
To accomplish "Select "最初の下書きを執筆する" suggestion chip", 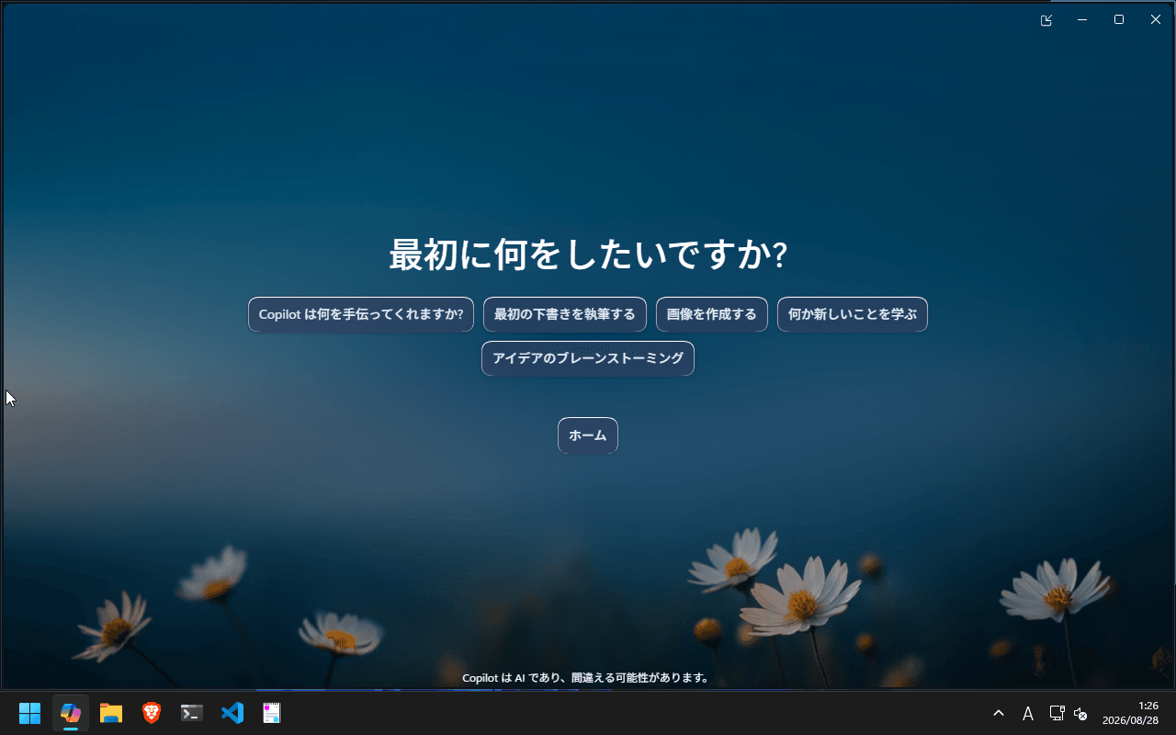I will pyautogui.click(x=565, y=314).
